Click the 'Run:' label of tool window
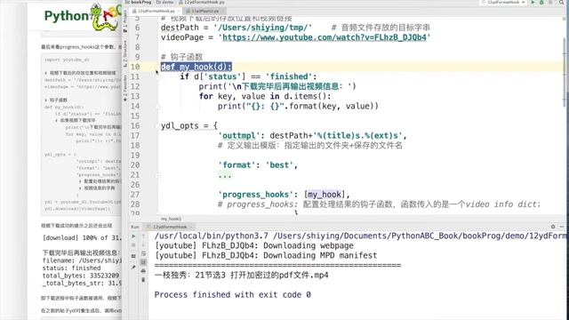 135,227
